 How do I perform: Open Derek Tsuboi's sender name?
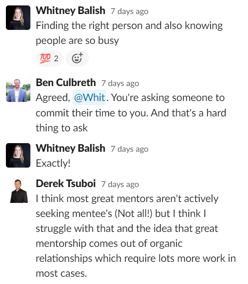pyautogui.click(x=66, y=183)
